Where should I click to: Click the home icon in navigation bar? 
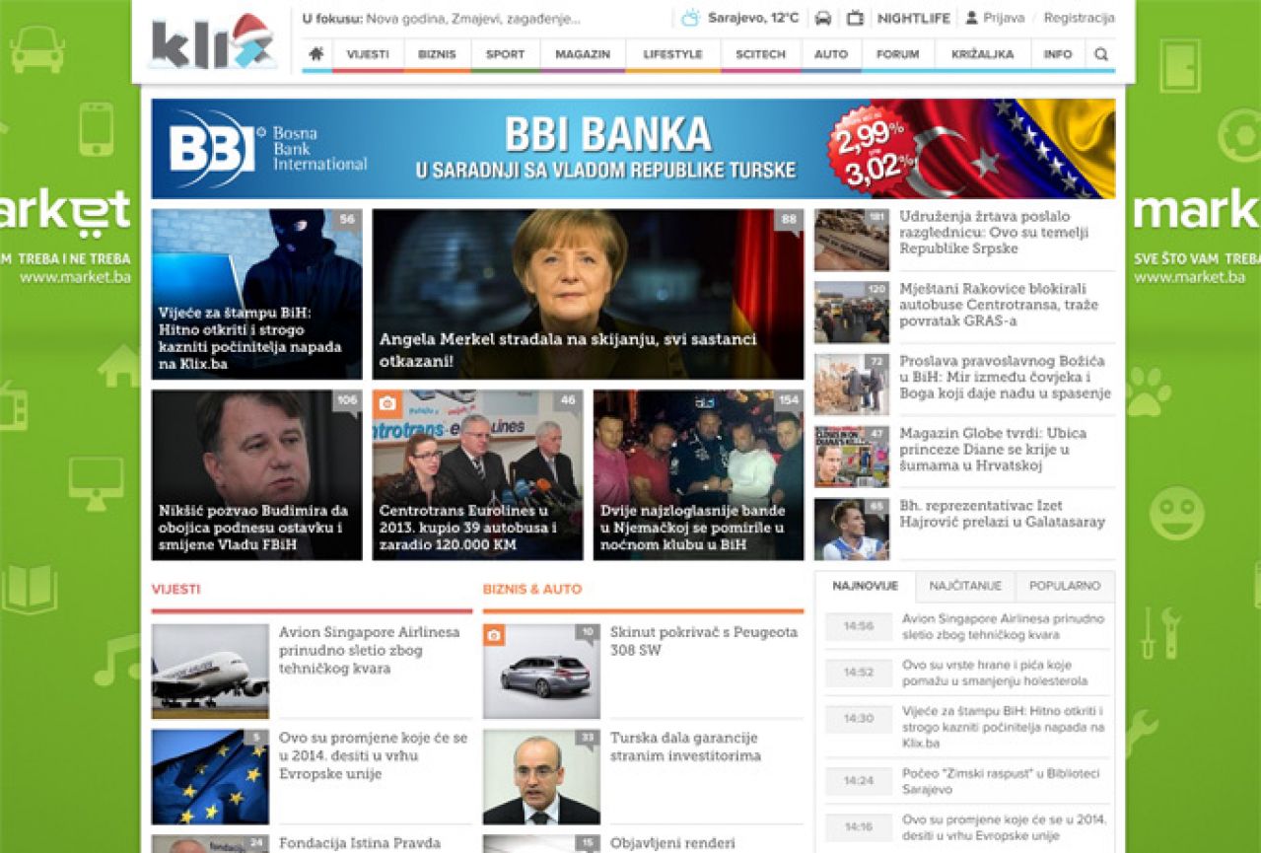tap(316, 54)
